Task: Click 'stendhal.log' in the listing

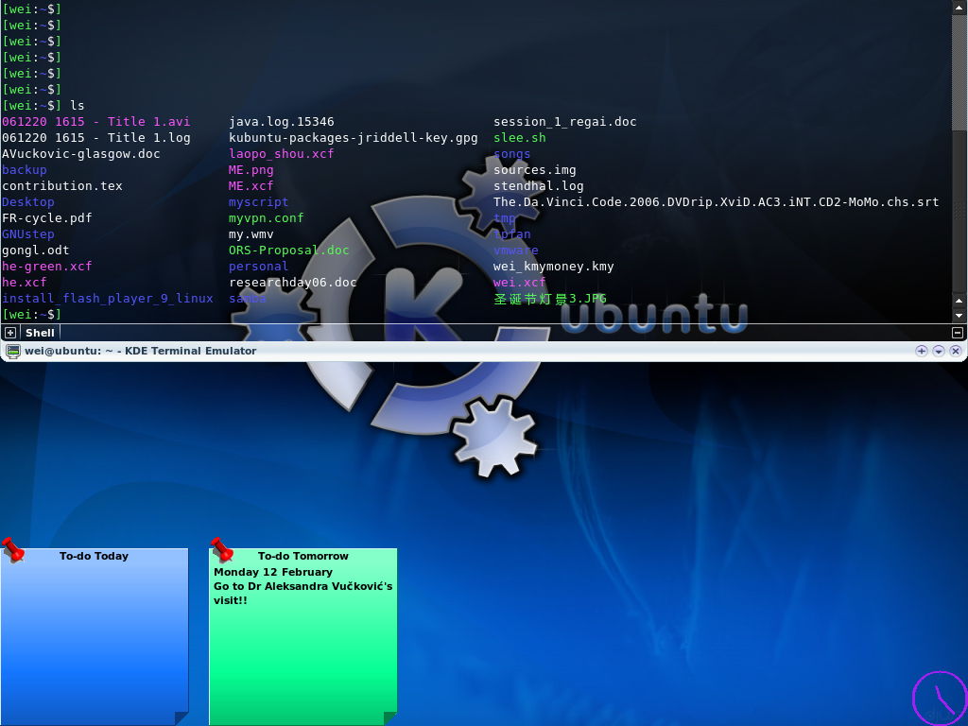Action: coord(538,186)
